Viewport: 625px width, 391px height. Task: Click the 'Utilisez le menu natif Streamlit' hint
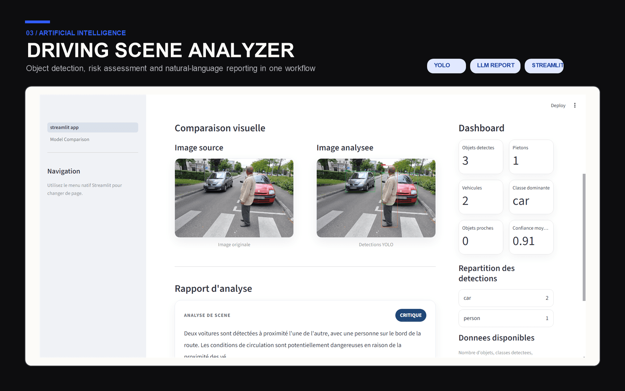click(x=85, y=189)
